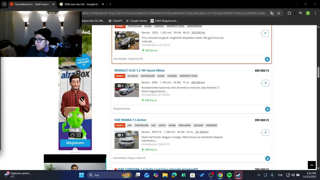Viewport: 320px width, 180px height.
Task: Click the blue K badge on Renault Clio listing
Action: [x=268, y=109]
